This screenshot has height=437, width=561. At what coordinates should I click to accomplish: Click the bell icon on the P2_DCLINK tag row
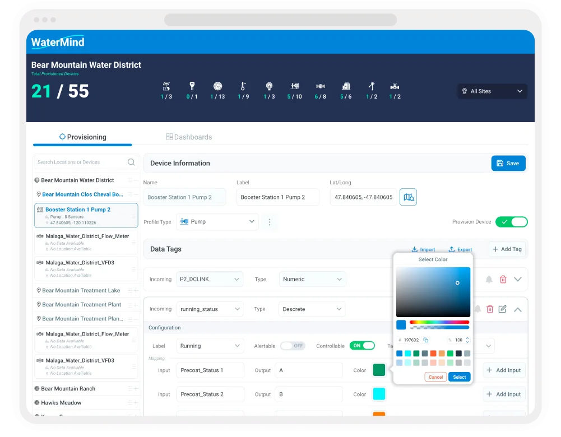coord(489,280)
